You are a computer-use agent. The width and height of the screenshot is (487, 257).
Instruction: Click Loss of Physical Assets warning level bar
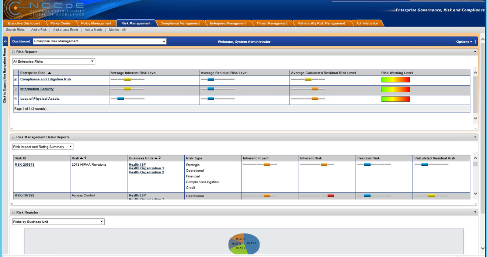pyautogui.click(x=395, y=99)
